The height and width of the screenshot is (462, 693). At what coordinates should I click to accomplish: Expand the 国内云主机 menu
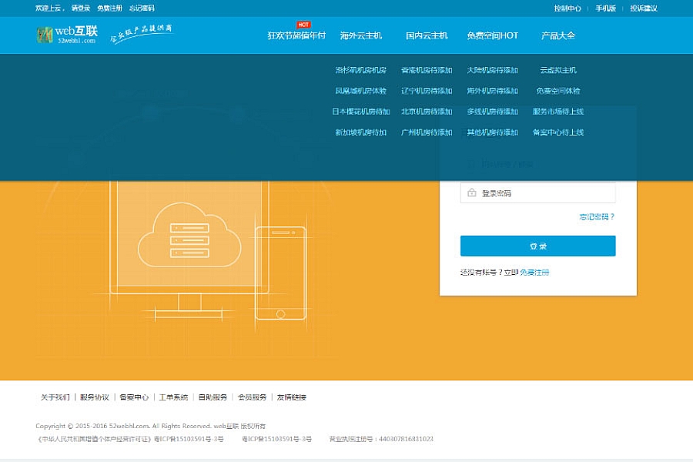427,35
